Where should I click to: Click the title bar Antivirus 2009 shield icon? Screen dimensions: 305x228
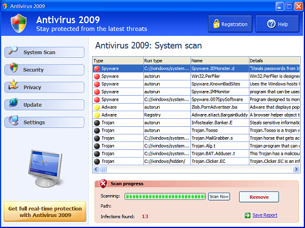[5, 6]
